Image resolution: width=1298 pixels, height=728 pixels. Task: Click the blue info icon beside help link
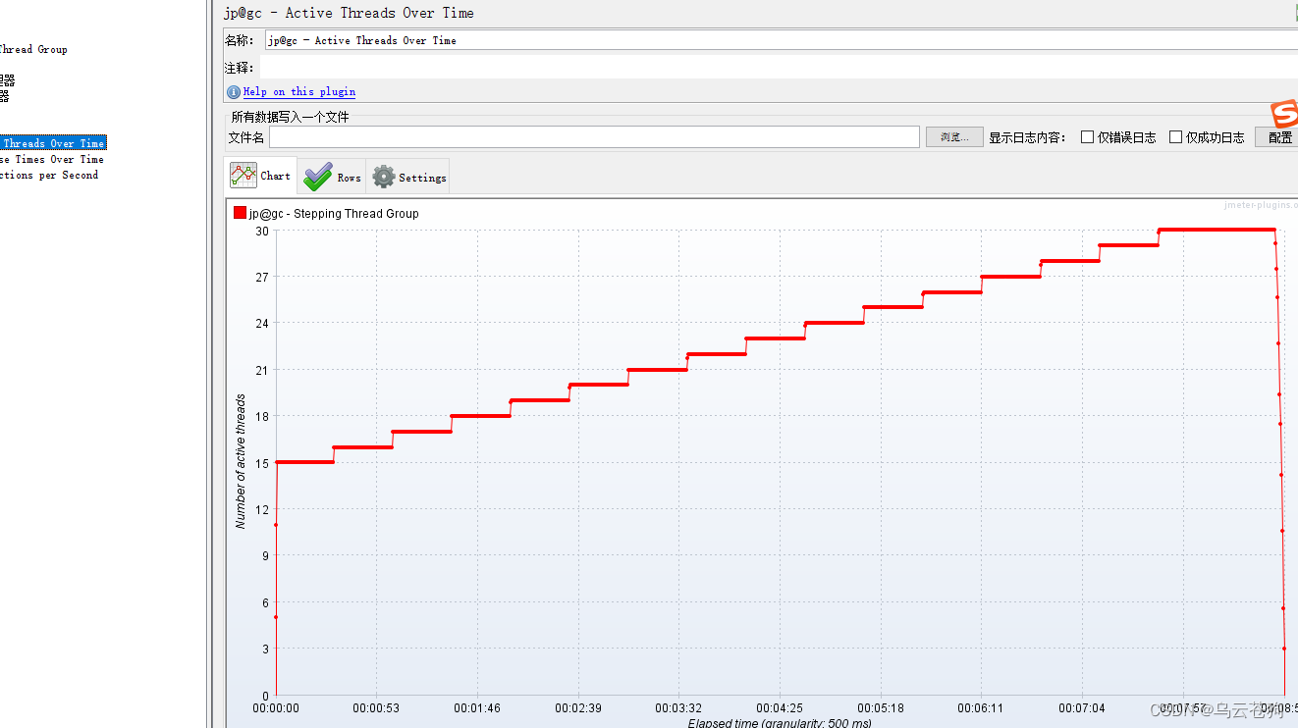pos(234,92)
